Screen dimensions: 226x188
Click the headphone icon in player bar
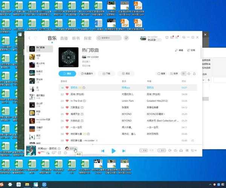181,150
